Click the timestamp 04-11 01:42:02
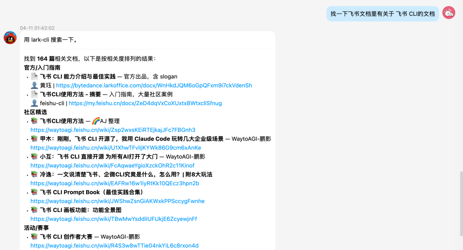 tap(37, 28)
